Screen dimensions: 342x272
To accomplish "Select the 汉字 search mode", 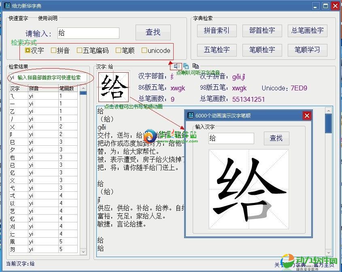I will tap(28, 51).
